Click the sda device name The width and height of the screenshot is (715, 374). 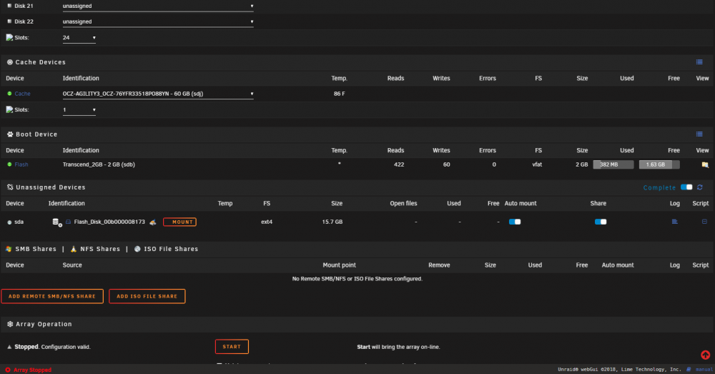[19, 222]
